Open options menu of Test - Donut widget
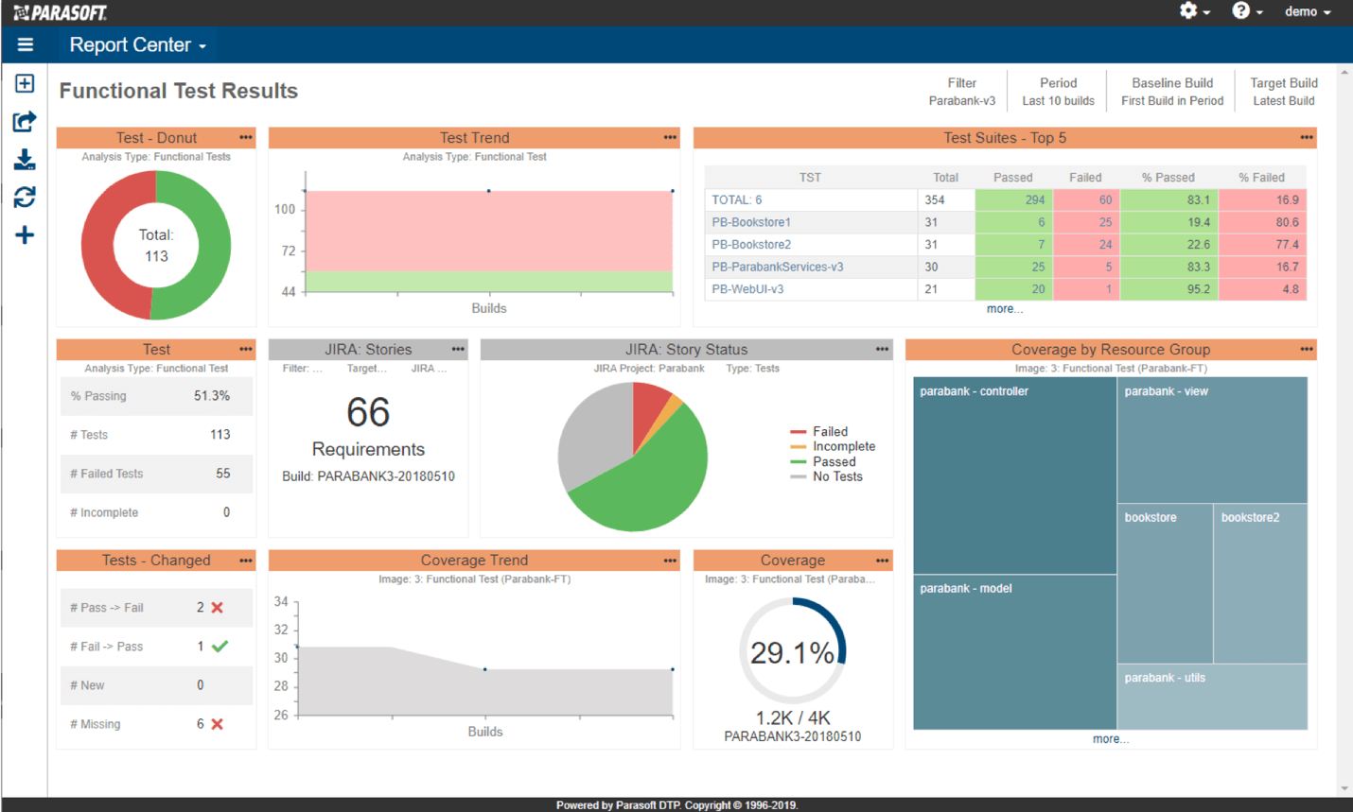Viewport: 1353px width, 812px height. pyautogui.click(x=246, y=138)
